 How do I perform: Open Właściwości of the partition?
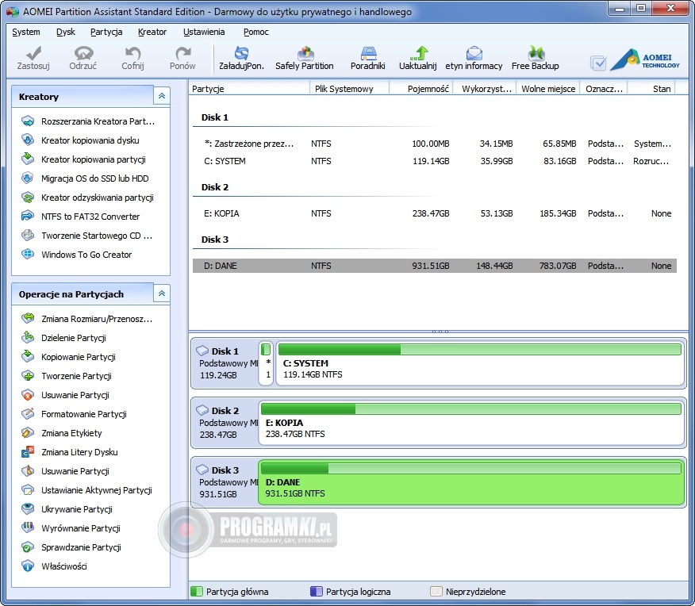pos(54,566)
